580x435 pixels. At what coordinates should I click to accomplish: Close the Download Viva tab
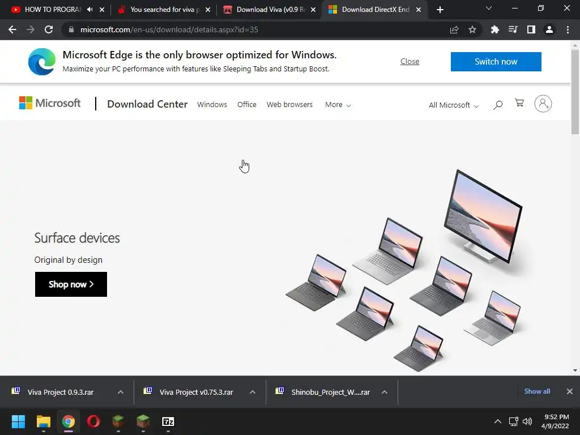pyautogui.click(x=313, y=10)
